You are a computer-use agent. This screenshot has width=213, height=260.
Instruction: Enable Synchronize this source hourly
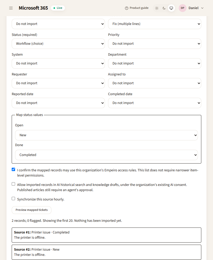point(14,199)
